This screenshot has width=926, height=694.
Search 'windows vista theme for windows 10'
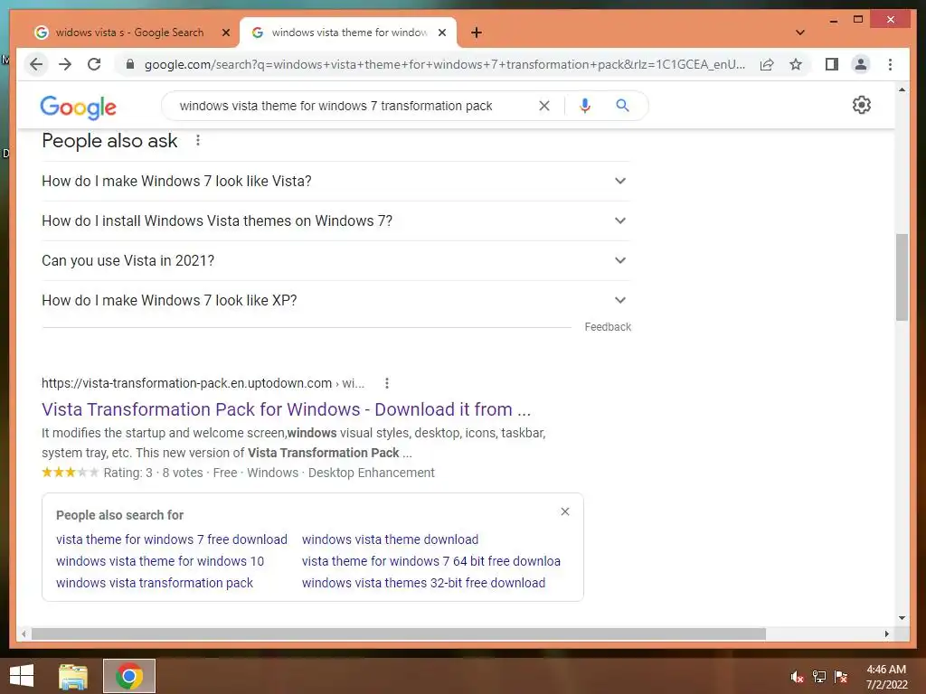tap(160, 561)
